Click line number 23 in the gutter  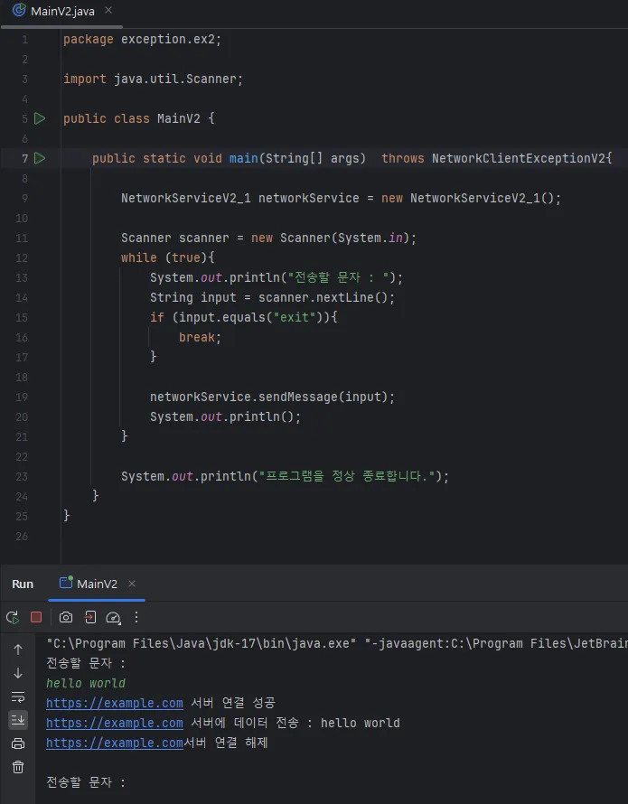22,476
